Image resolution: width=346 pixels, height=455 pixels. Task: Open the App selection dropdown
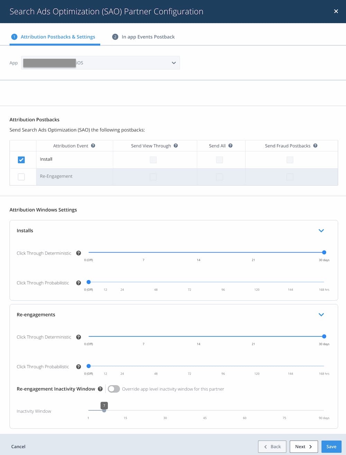[x=173, y=63]
